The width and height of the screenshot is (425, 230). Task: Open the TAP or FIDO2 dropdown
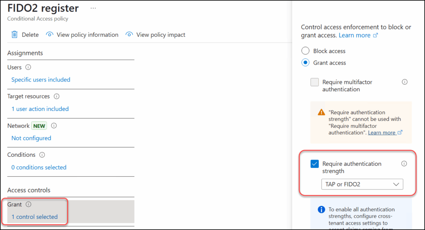(x=362, y=184)
